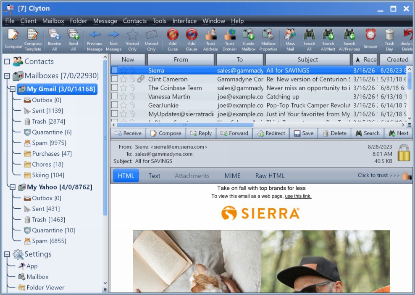
Task: Open the 'use this link' hyperlink
Action: pos(298,196)
